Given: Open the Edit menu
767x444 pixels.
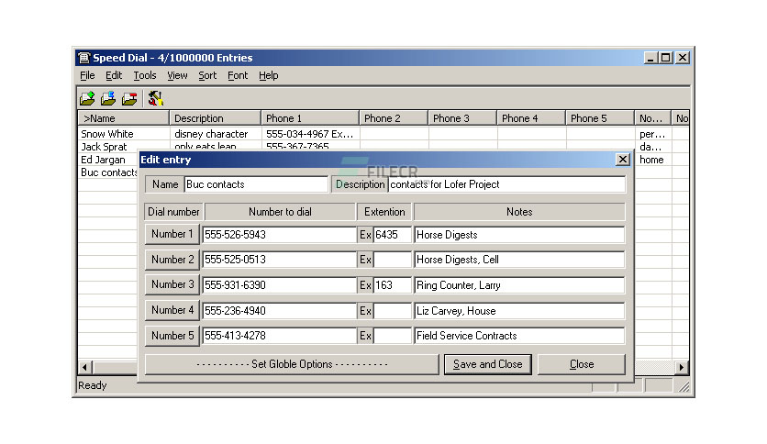Looking at the screenshot, I should pyautogui.click(x=114, y=75).
